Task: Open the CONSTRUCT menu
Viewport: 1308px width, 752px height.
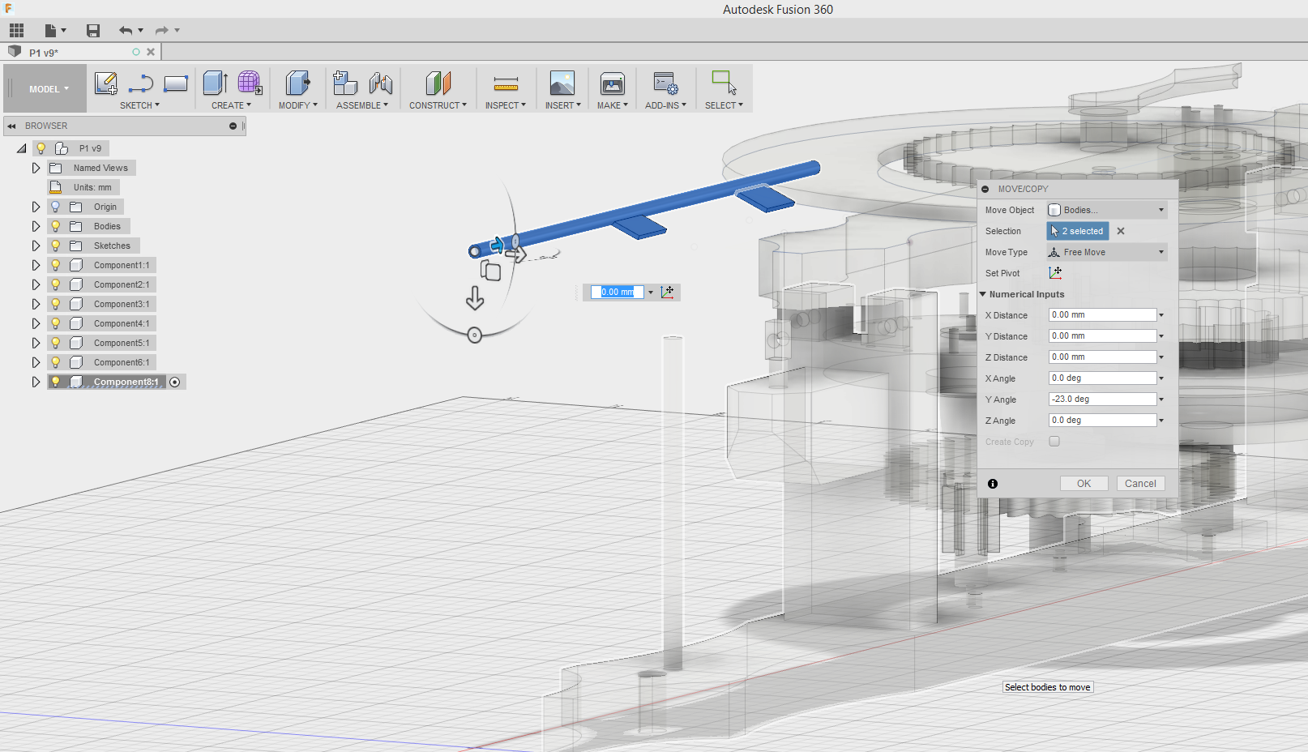Action: (438, 105)
